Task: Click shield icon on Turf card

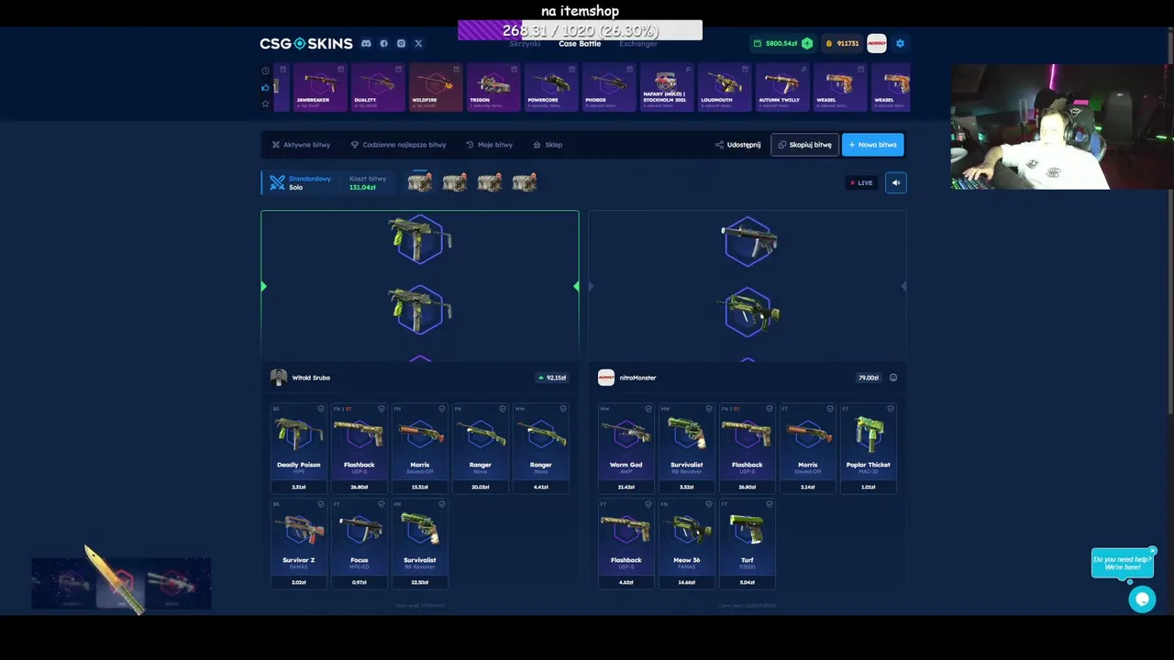Action: pos(770,504)
